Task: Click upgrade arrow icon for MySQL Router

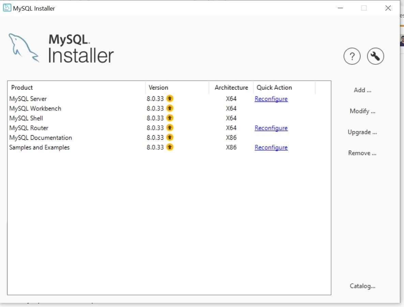Action: pyautogui.click(x=169, y=127)
